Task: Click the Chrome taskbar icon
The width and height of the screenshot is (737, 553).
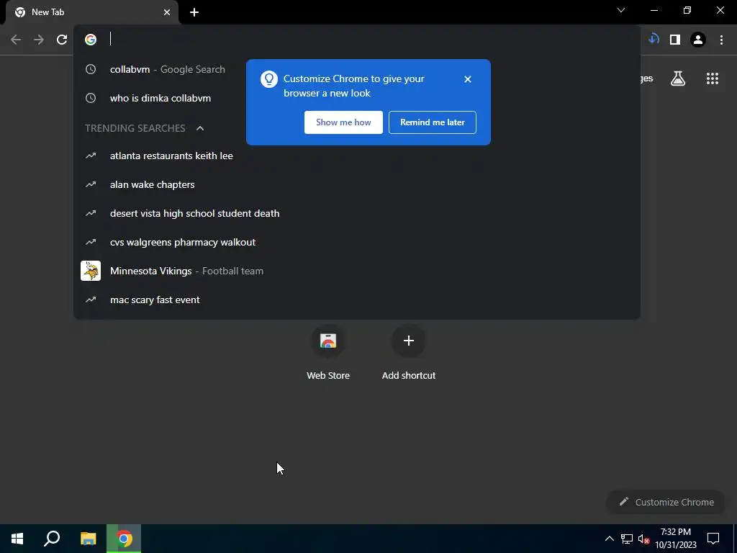Action: 124,539
